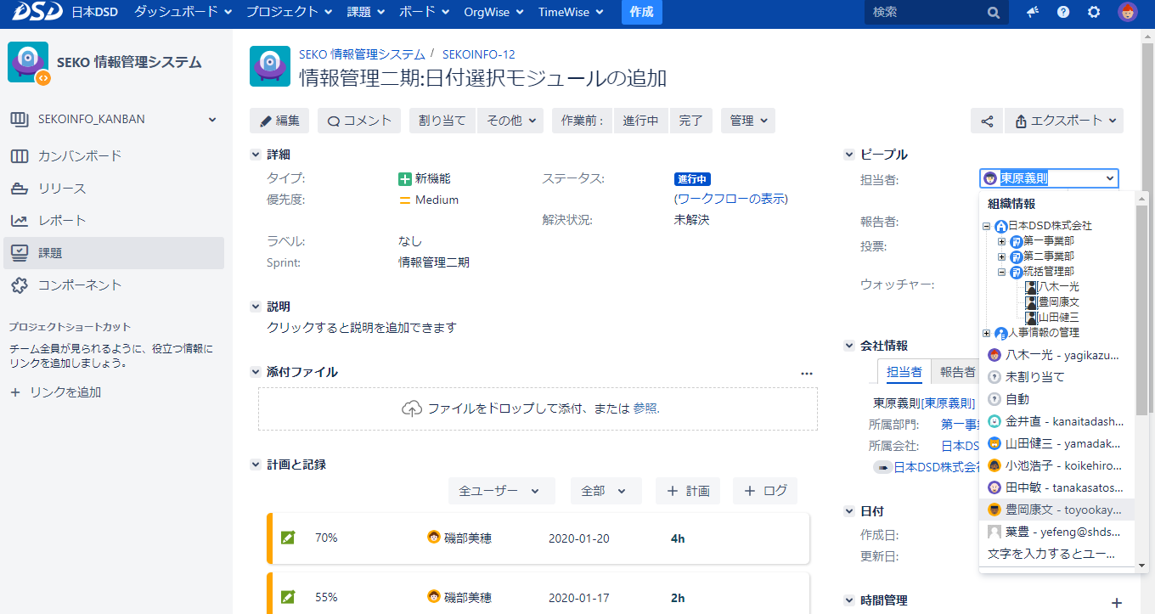This screenshot has width=1155, height=614.
Task: Click the SEKO project avatar in sidebar
Action: pos(28,62)
